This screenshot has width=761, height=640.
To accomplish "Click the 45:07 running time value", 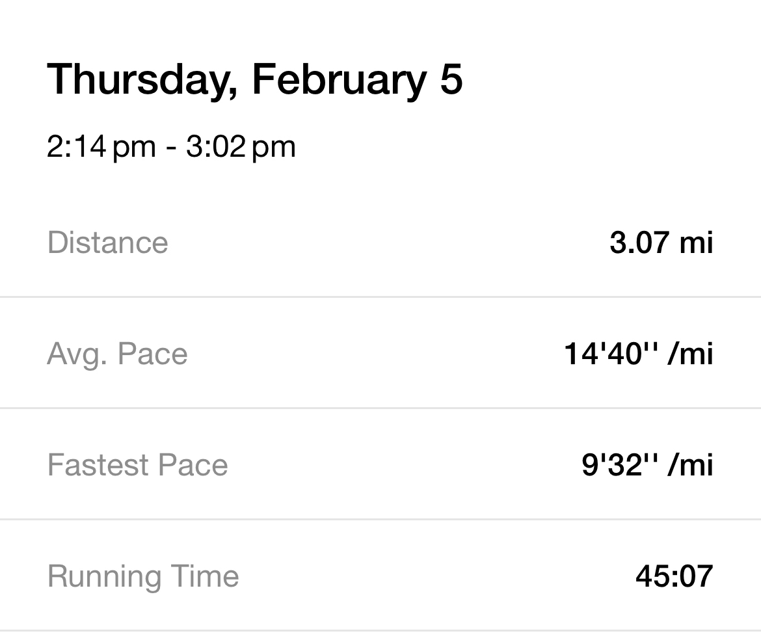I will point(674,576).
